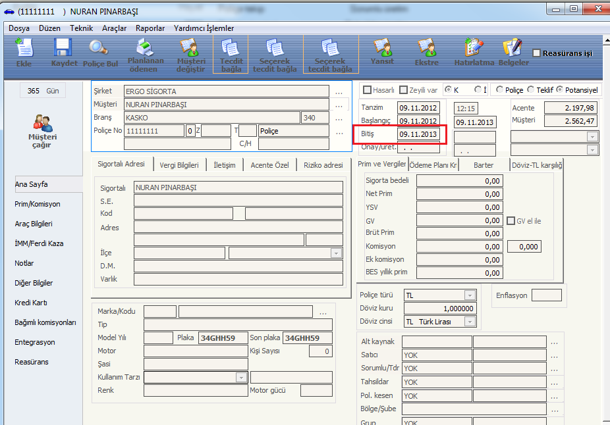Go to Araç Bilgileri section
The image size is (610, 425).
coord(34,224)
